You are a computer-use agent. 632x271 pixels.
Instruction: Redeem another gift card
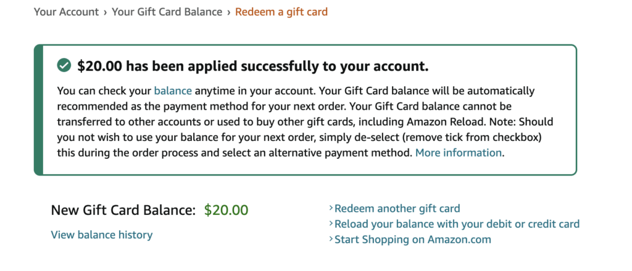pos(397,209)
